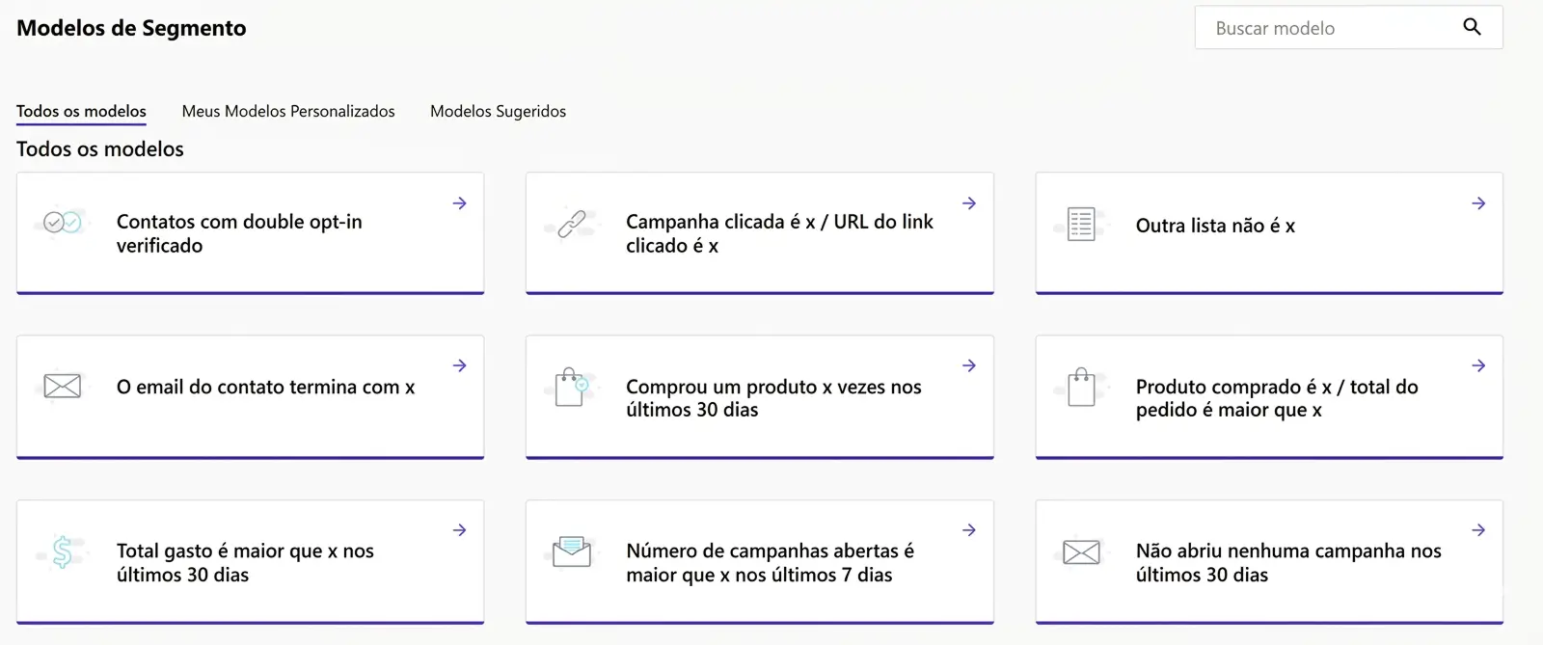Click the double opt-in checkmark icon
The width and height of the screenshot is (1543, 645).
tap(63, 223)
